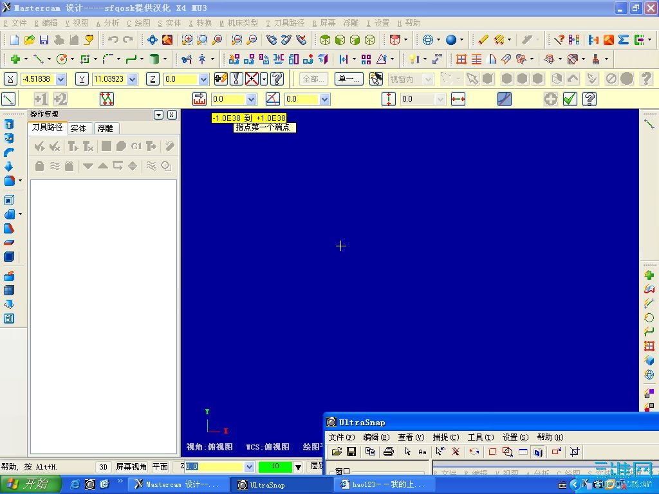Open the 绘图 menu
Image resolution: width=659 pixels, height=494 pixels.
click(x=139, y=23)
